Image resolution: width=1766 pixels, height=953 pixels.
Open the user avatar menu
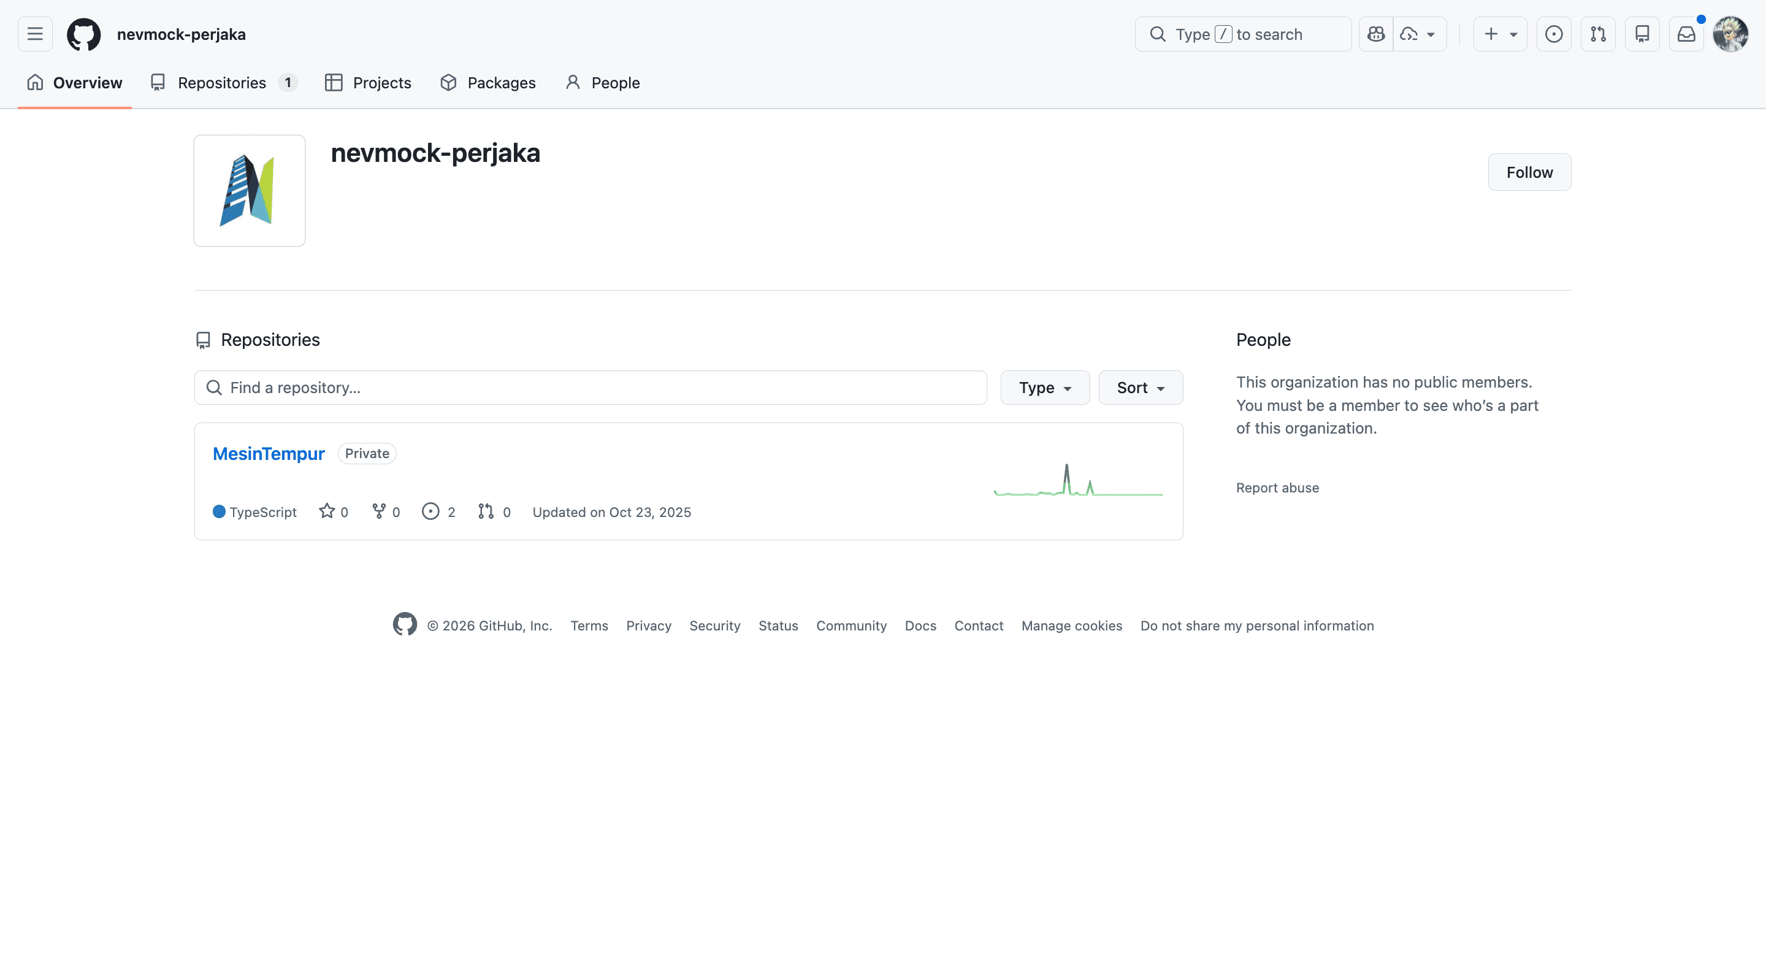click(x=1730, y=34)
